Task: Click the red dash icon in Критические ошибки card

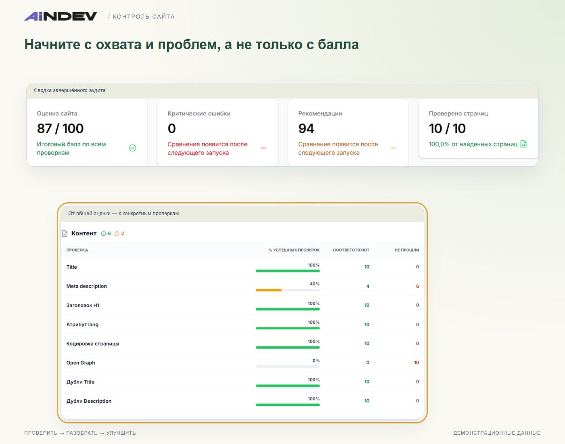Action: pyautogui.click(x=263, y=148)
